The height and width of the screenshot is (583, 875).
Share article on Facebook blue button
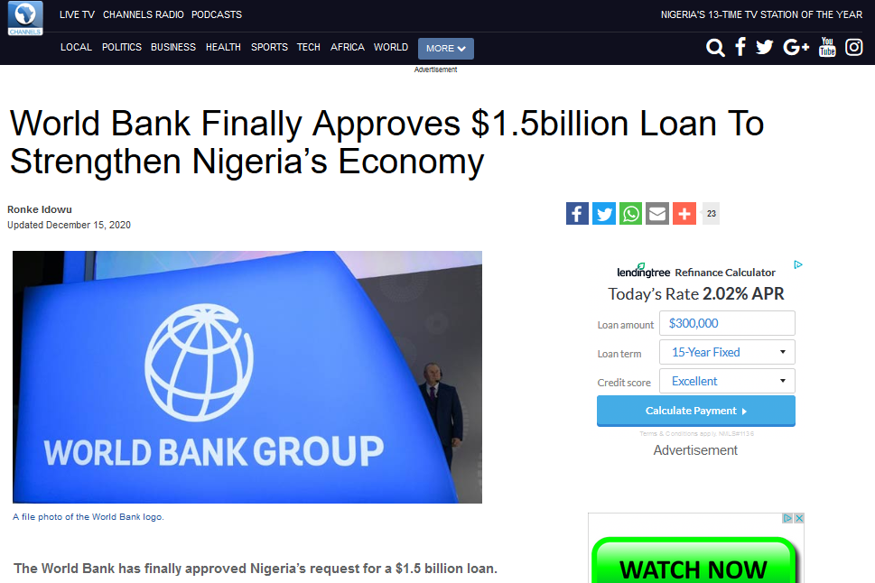tap(577, 214)
